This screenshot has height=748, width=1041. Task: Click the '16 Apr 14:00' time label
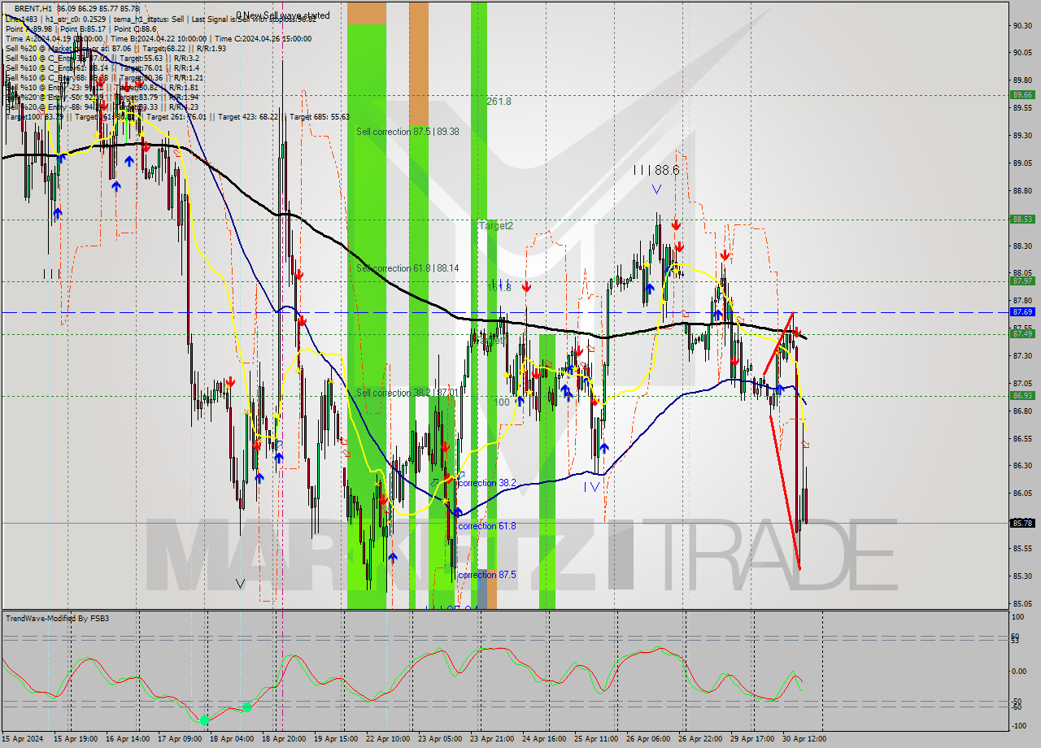pos(128,738)
